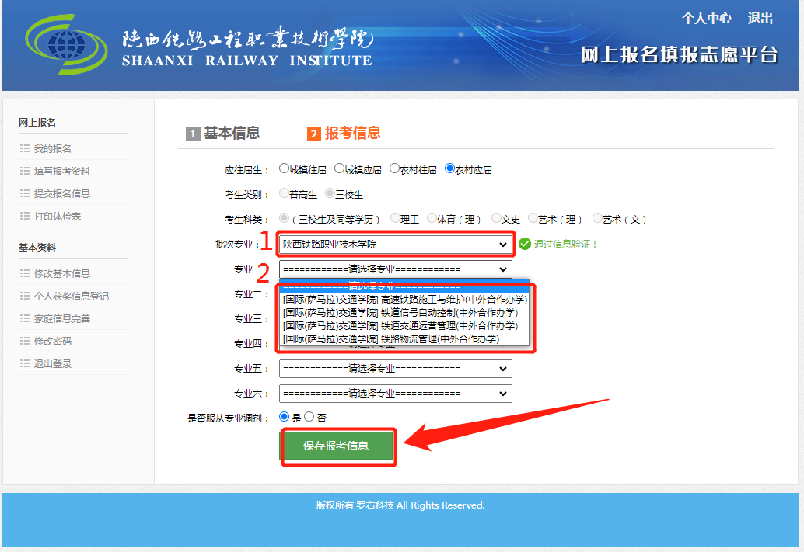Click the 退出 link in header
Screen dimensions: 804x552
click(x=760, y=18)
